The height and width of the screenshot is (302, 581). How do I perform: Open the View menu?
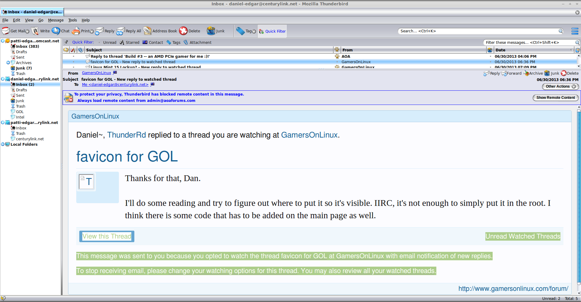point(29,20)
